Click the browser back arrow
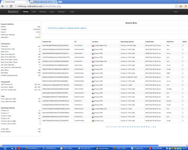188x150 pixels. coord(3,6)
